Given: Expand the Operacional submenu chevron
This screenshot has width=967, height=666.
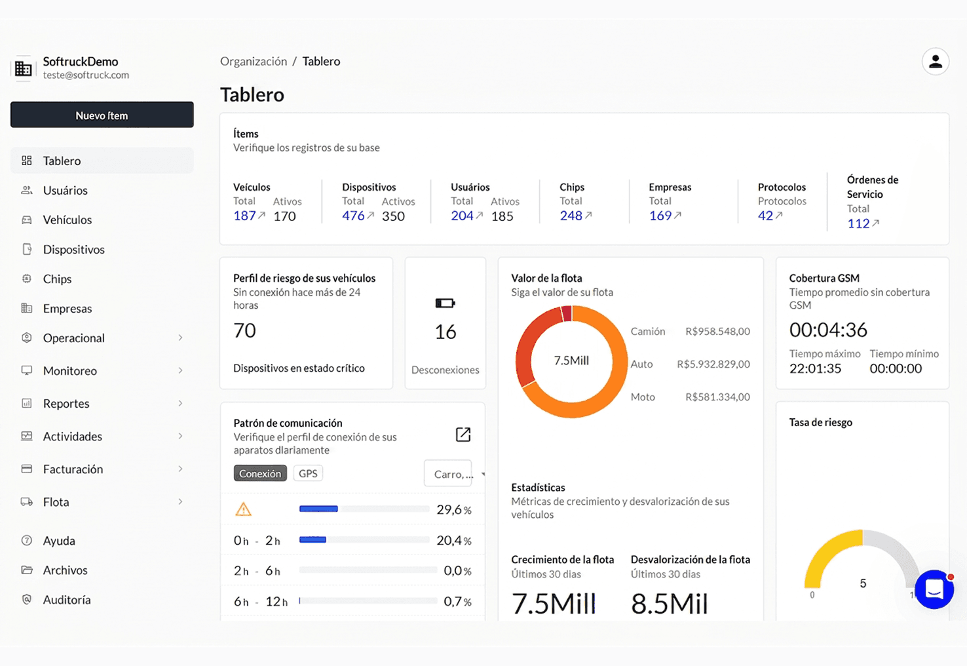Looking at the screenshot, I should click(x=180, y=338).
